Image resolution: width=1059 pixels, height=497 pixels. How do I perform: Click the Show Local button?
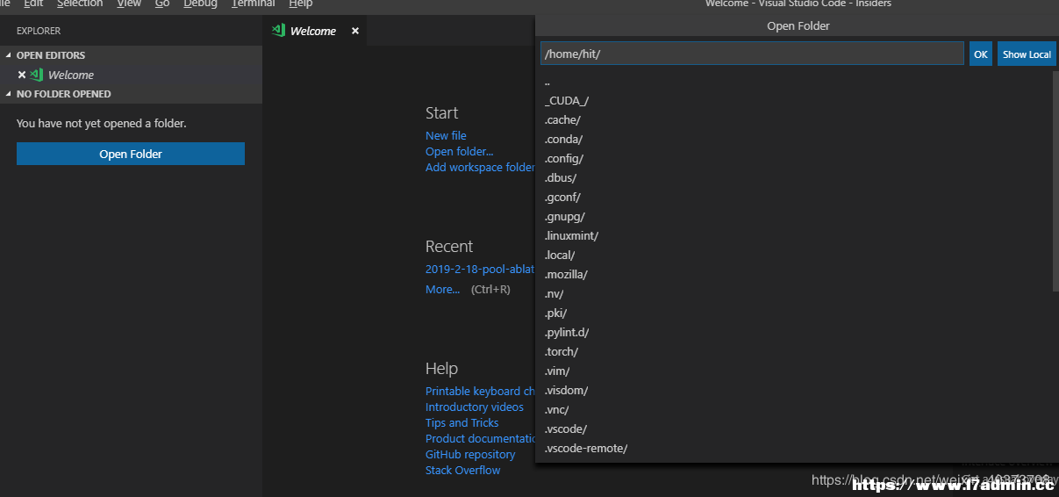(1027, 54)
